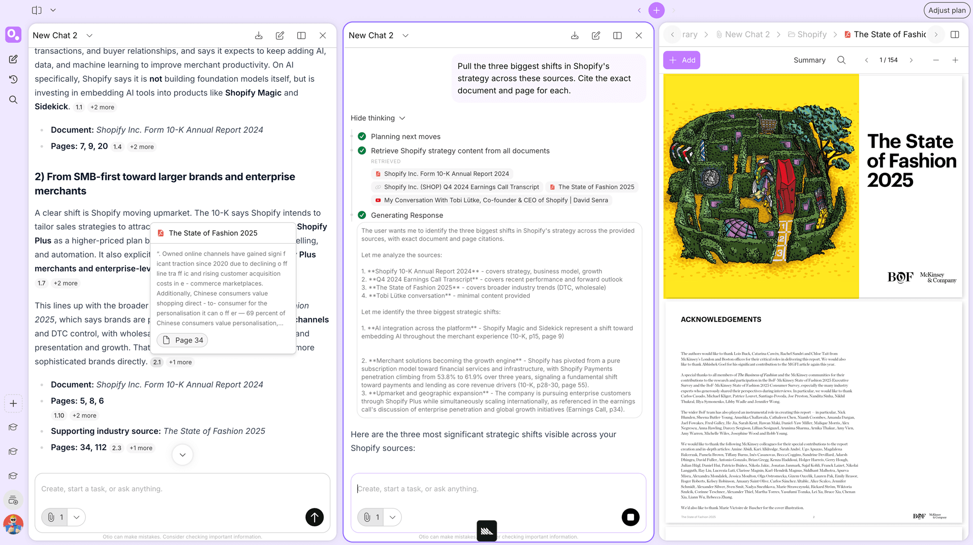The height and width of the screenshot is (545, 973).
Task: Navigate forward in the breadcrumb bar
Action: (936, 35)
